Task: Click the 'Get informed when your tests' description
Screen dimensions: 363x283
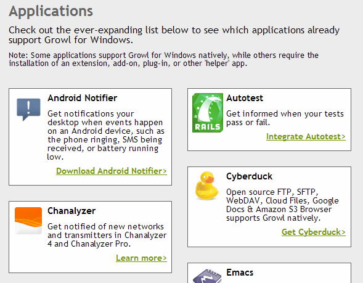Action: click(x=285, y=118)
